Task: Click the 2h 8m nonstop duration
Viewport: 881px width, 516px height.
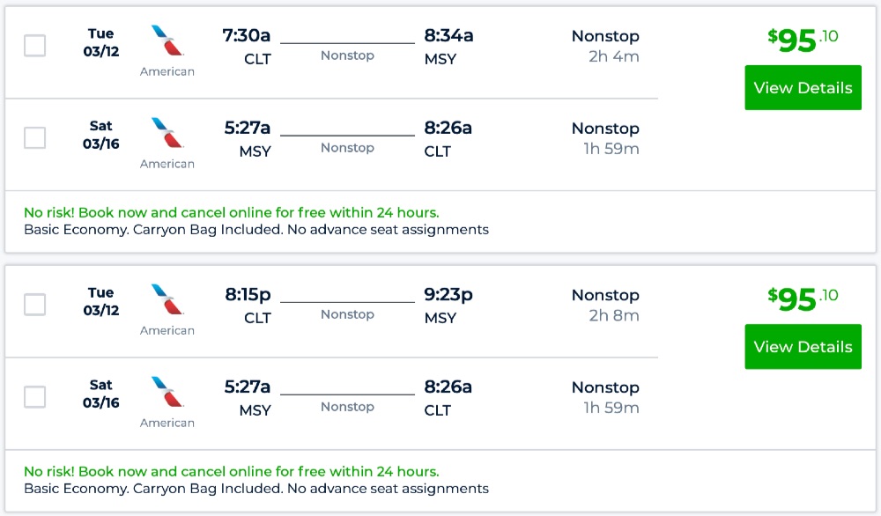Action: pyautogui.click(x=613, y=316)
